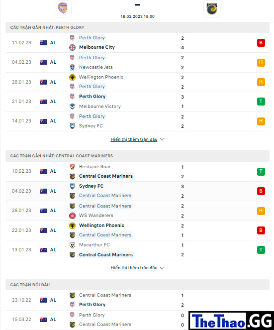Open the 23.10.22 head-to-head match row

click(137, 300)
